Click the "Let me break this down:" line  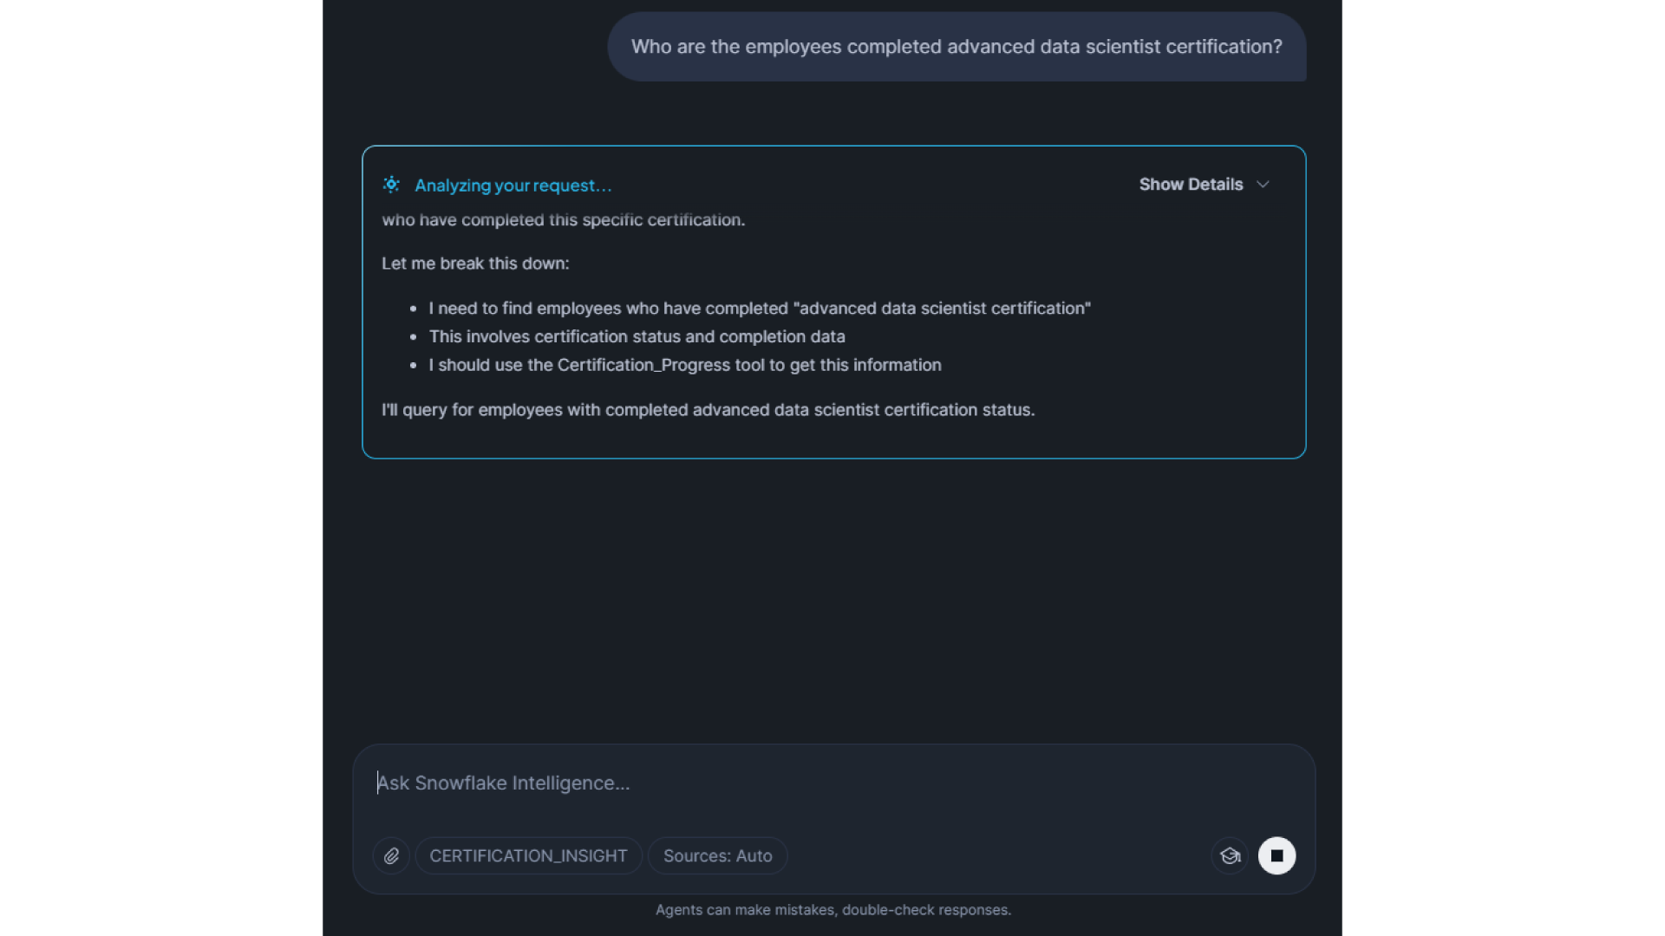475,263
